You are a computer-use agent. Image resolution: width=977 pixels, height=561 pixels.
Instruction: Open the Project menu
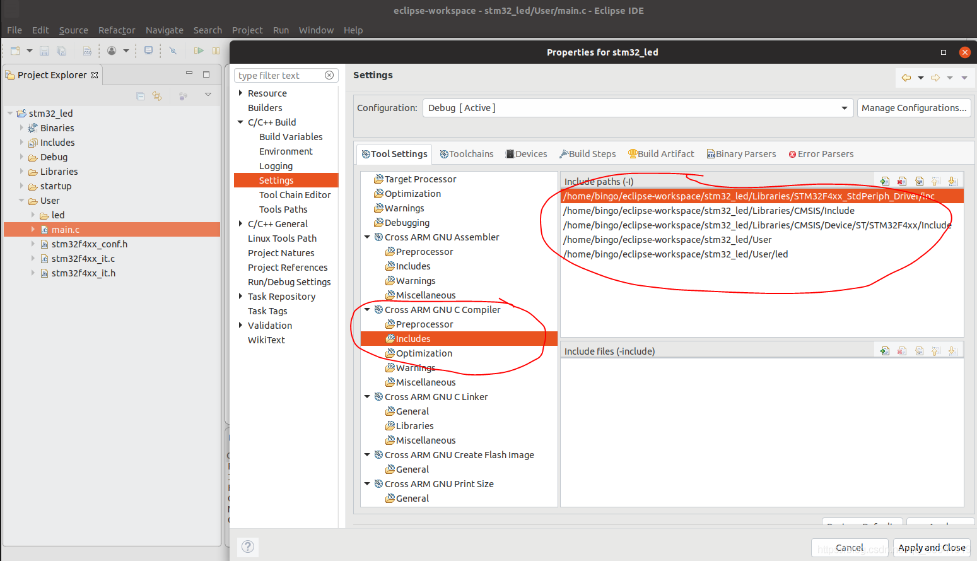247,30
